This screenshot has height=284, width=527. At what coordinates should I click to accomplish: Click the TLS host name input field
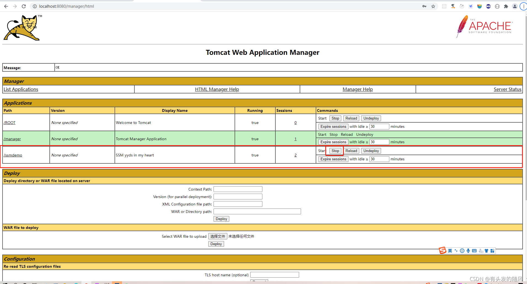click(x=275, y=275)
